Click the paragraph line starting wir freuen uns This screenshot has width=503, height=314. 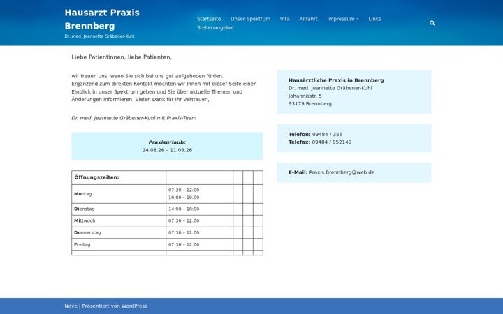coord(147,76)
